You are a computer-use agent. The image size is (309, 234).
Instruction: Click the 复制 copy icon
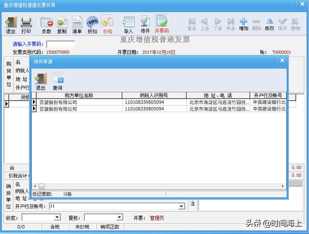click(x=62, y=25)
